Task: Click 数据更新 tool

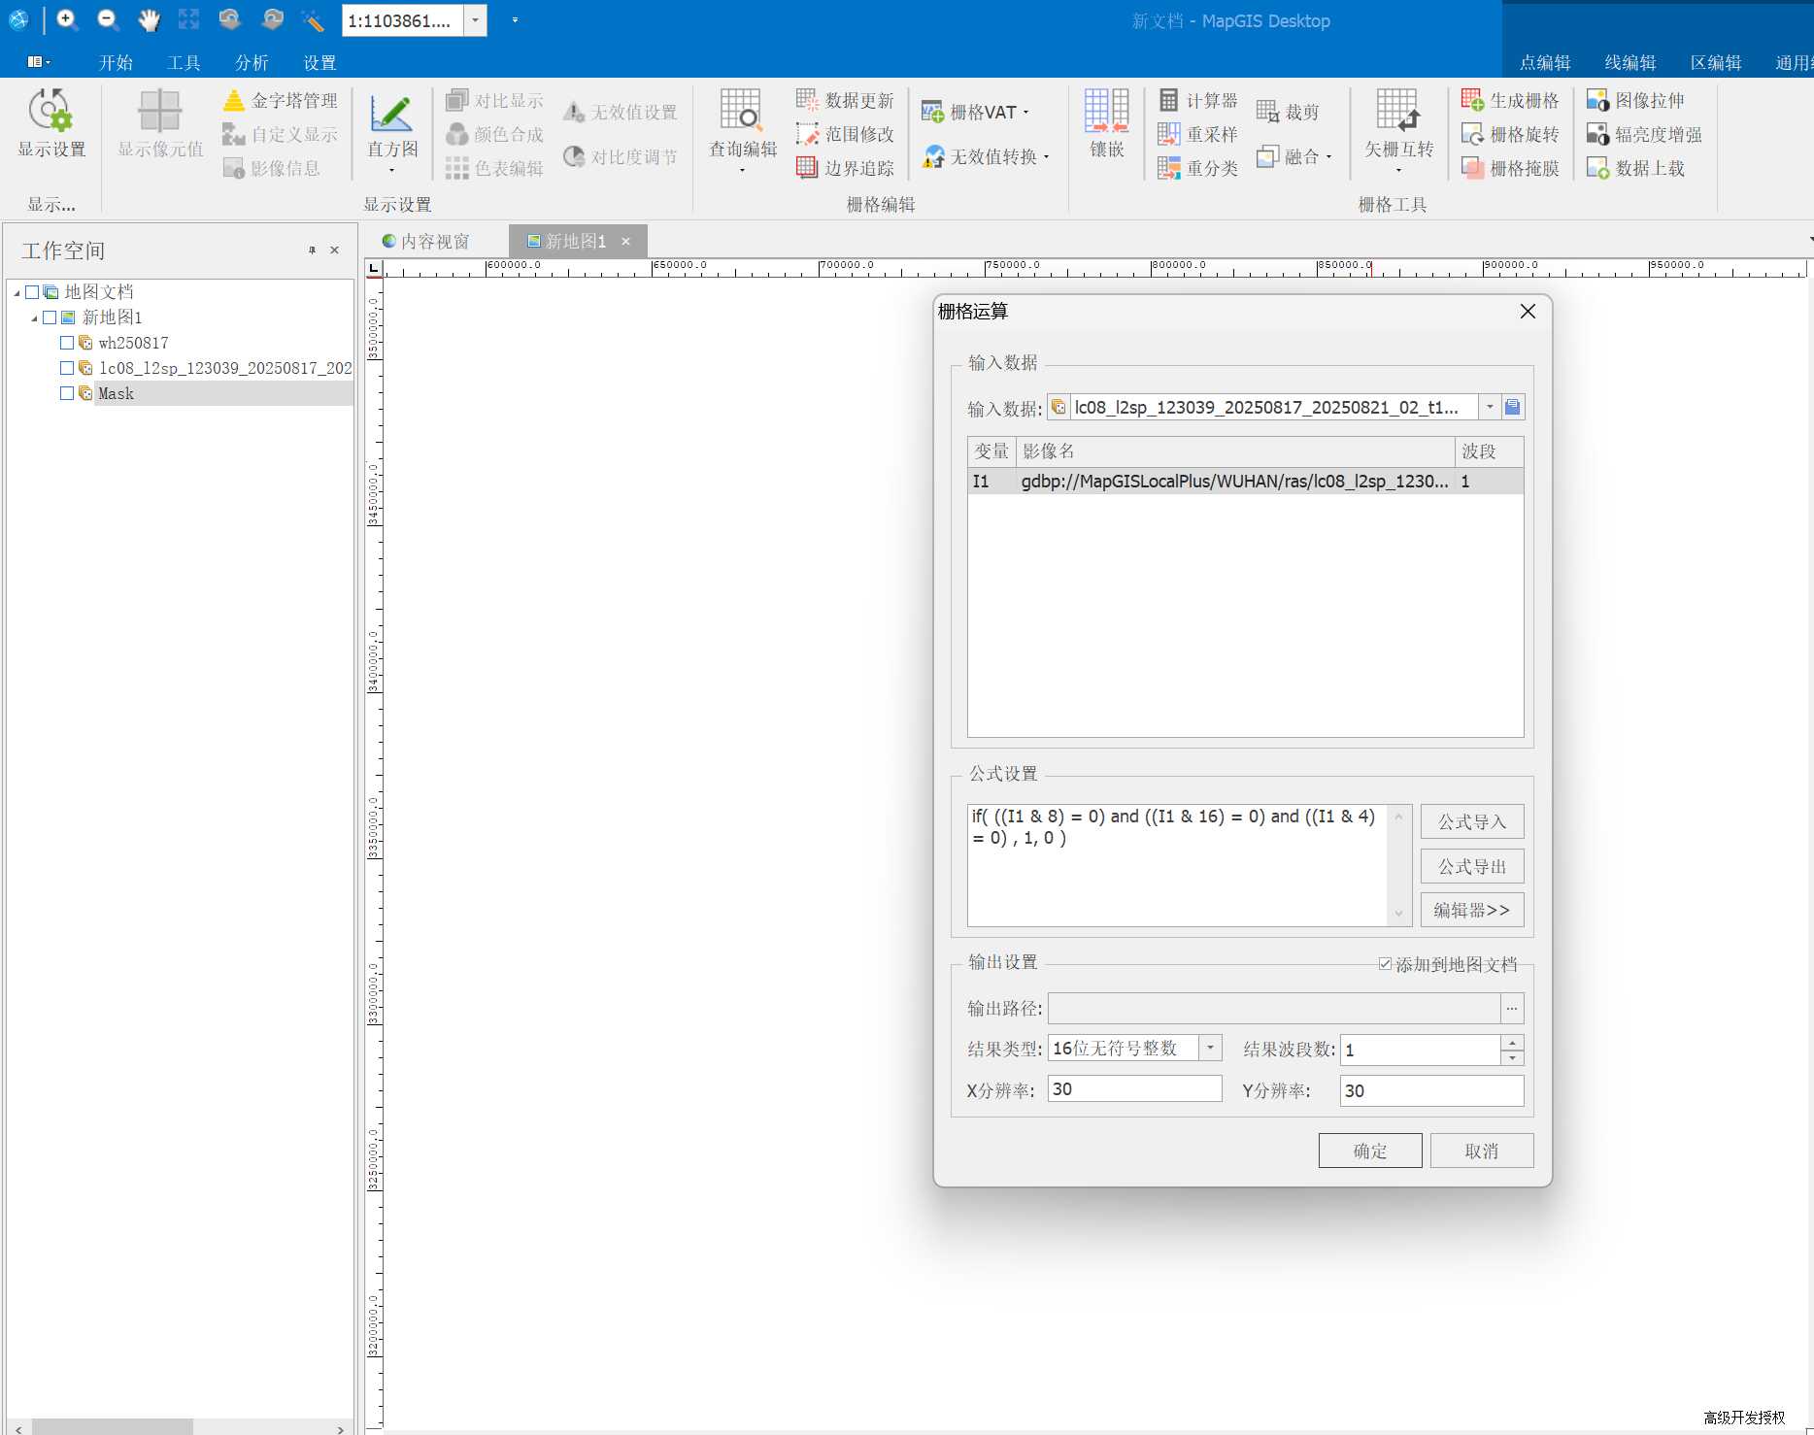Action: coord(846,101)
